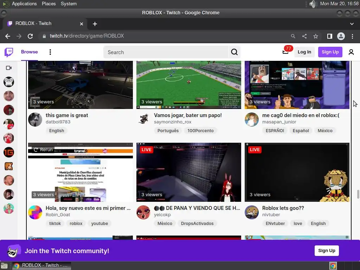
Task: Open 'me cag0 del miedo en el roblox' title
Action: (301, 115)
